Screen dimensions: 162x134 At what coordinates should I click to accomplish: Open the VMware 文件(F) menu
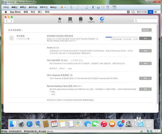(x=6, y=7)
